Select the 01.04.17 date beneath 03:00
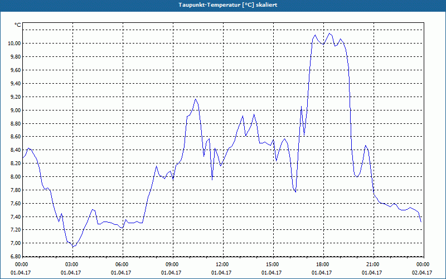Viewport: 446px width, 279px height. coord(71,273)
